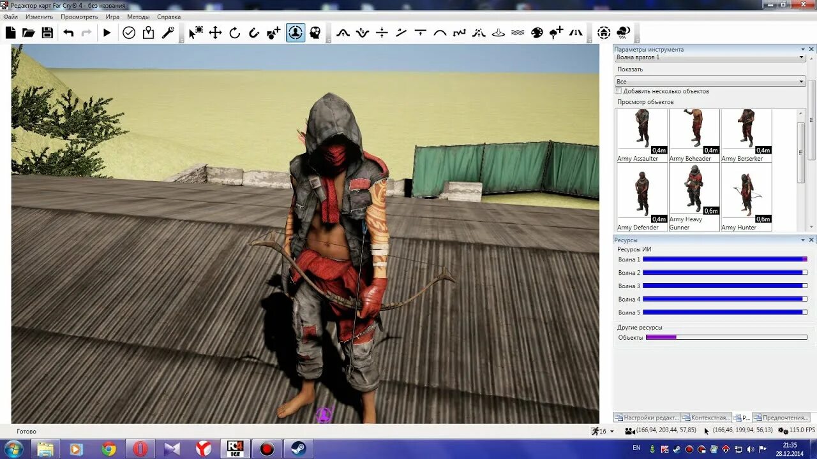Screen dimensions: 817x459
Task: Select the Flatten terrain tool
Action: 421,33
